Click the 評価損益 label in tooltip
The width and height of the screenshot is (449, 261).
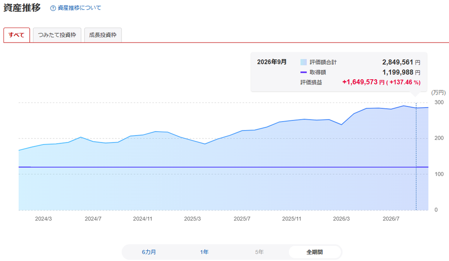(311, 83)
